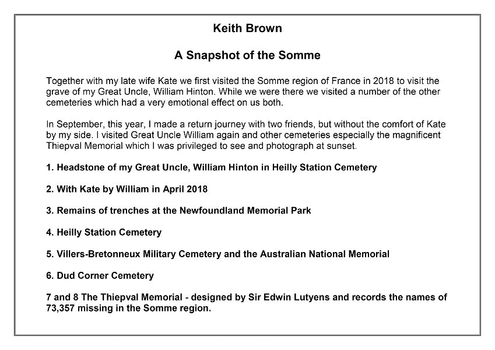
Task: Click 'Thiepval Memorial' in the second paragraph
Action: click(x=85, y=146)
